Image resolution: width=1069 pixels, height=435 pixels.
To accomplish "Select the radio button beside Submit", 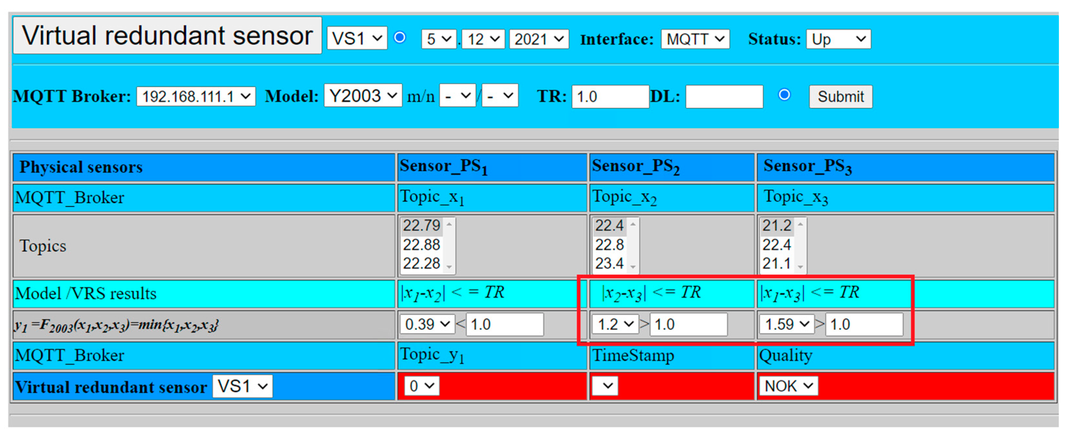I will pos(784,95).
